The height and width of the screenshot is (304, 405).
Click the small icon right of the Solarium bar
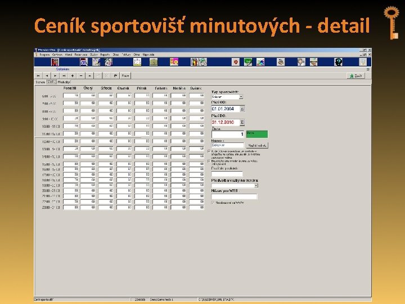[x=368, y=69]
